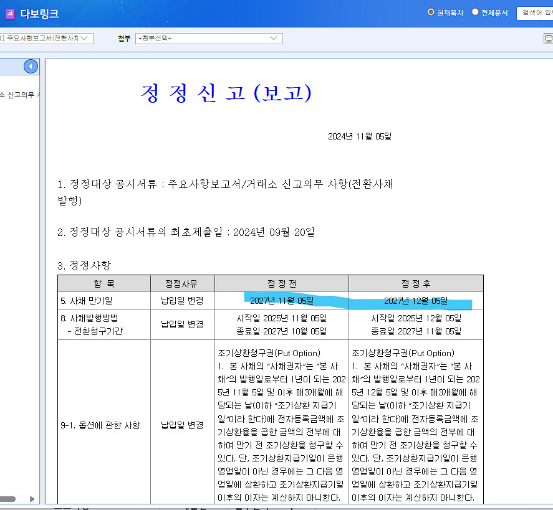Image resolution: width=553 pixels, height=510 pixels.
Task: Click the 9-1. 옵션에 관한 사항 row label
Action: [x=100, y=425]
